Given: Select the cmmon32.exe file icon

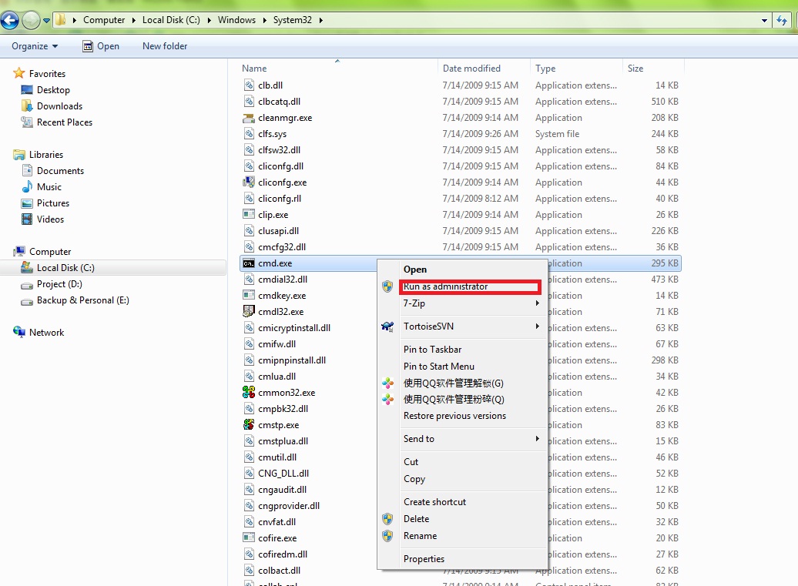Looking at the screenshot, I should (x=248, y=392).
